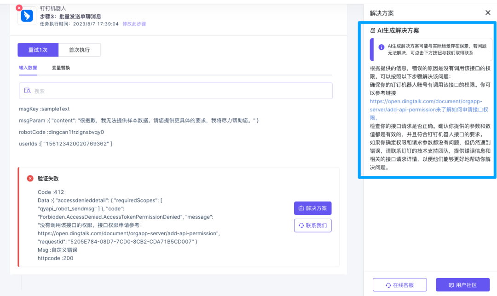Click the 修改此步骤 link

[x=134, y=24]
